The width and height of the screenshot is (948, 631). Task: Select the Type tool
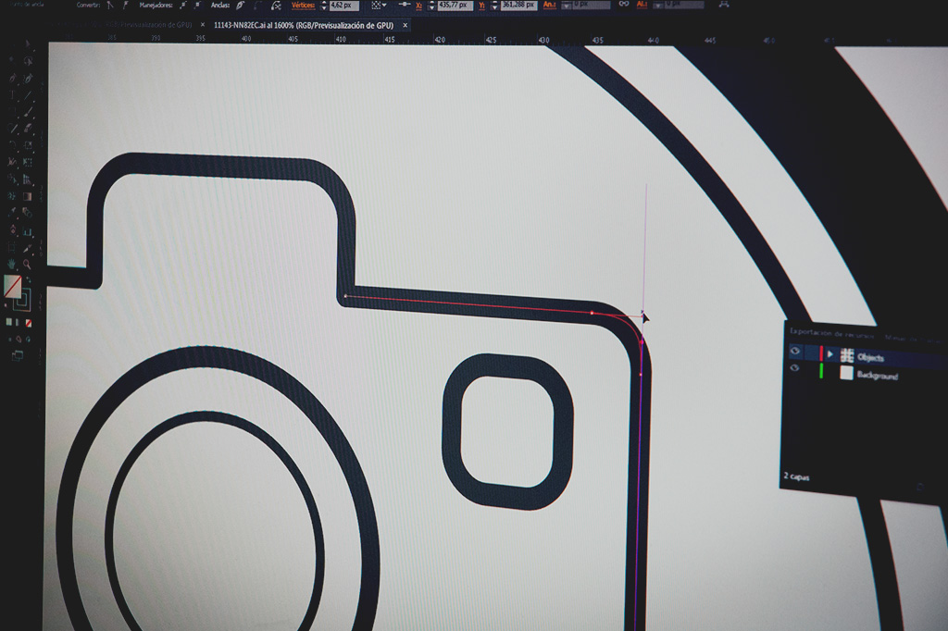[12, 95]
